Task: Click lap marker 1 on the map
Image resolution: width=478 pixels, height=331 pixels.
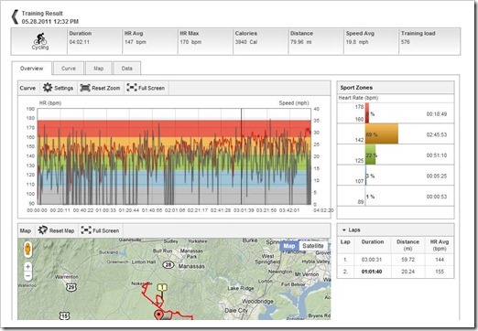Action: (x=162, y=287)
